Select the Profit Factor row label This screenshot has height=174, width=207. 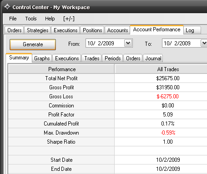tap(61, 115)
